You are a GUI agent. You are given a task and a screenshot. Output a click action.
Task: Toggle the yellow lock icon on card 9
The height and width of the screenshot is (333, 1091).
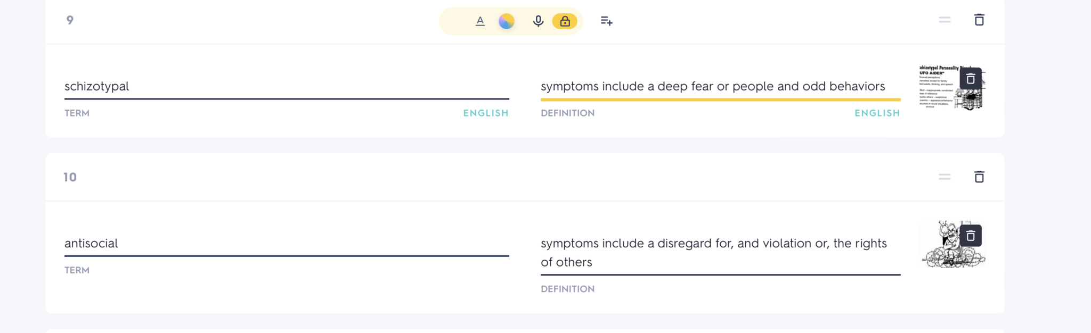point(565,21)
